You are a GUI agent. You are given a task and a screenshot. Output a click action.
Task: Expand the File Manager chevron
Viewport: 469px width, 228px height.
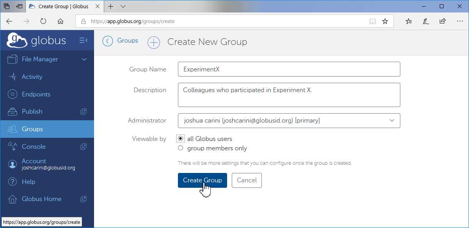pyautogui.click(x=84, y=59)
